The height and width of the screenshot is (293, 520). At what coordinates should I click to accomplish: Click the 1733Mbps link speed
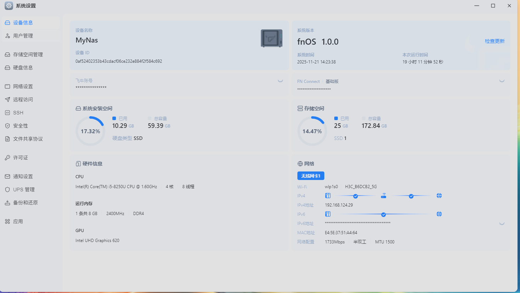[335, 242]
